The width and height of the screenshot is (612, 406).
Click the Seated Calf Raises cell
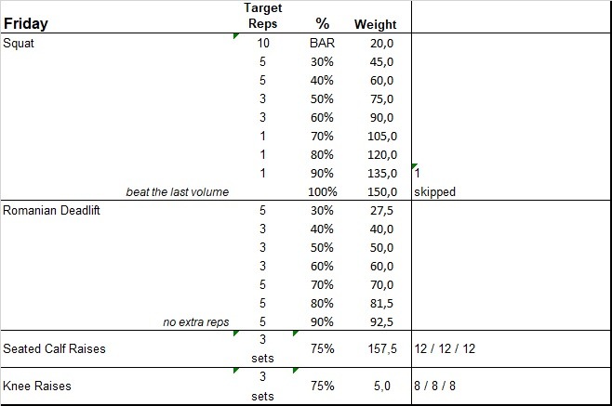pos(54,349)
